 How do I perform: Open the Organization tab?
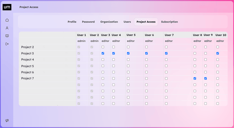(109, 22)
